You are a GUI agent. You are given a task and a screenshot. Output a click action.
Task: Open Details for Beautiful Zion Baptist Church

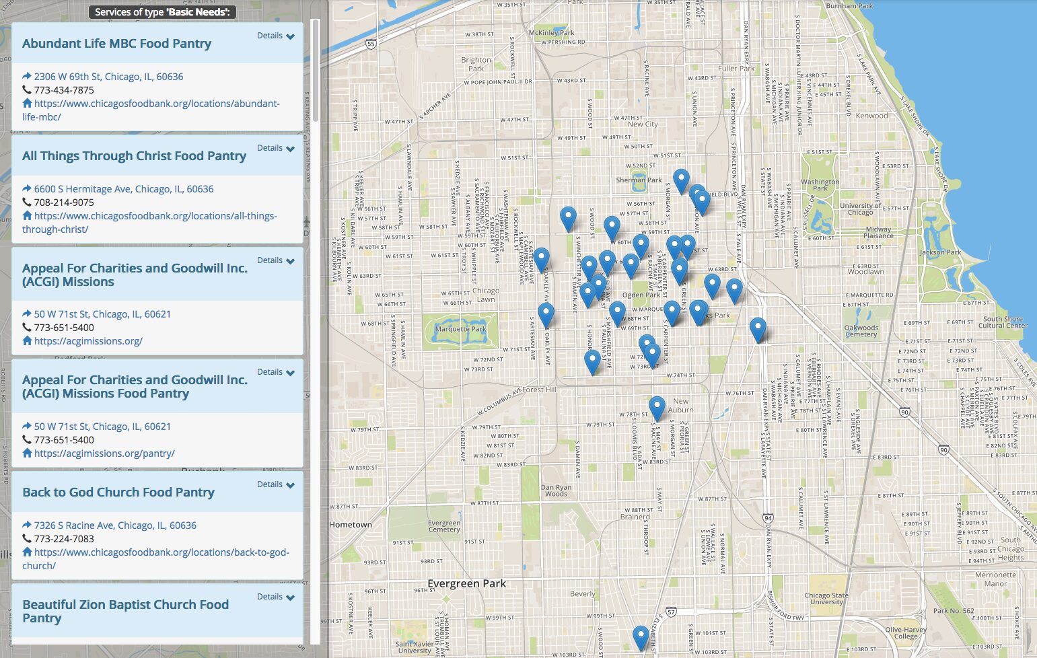tap(275, 596)
